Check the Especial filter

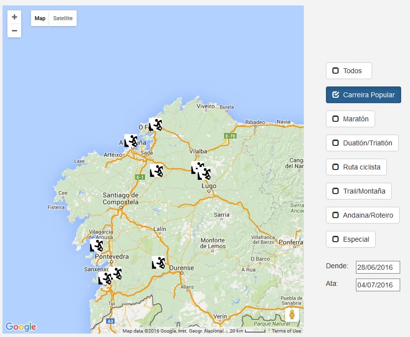click(351, 239)
